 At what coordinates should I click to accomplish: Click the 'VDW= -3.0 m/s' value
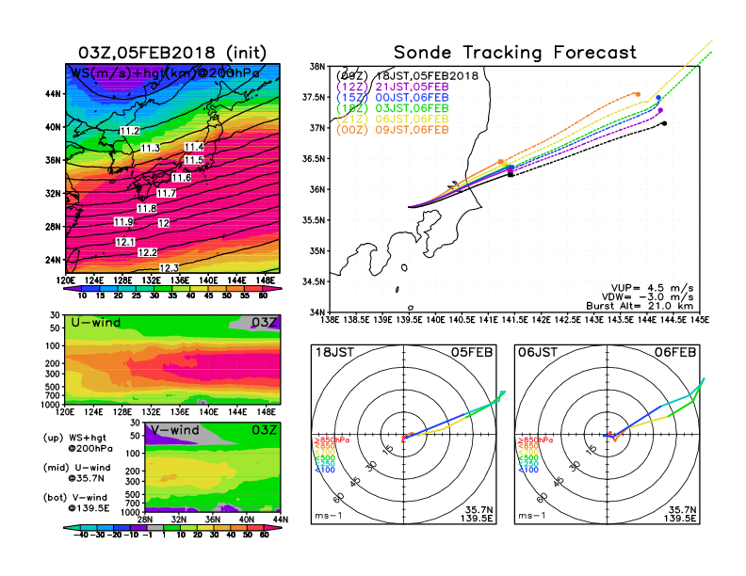point(647,297)
